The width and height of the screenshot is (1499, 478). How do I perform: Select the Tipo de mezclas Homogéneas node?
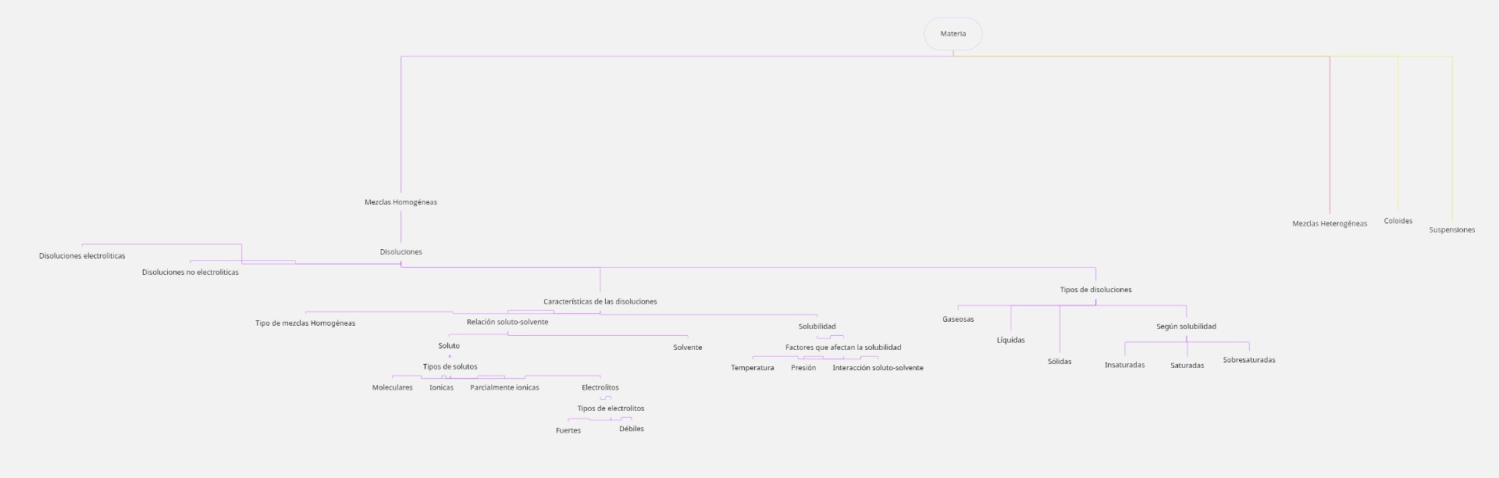pyautogui.click(x=304, y=323)
